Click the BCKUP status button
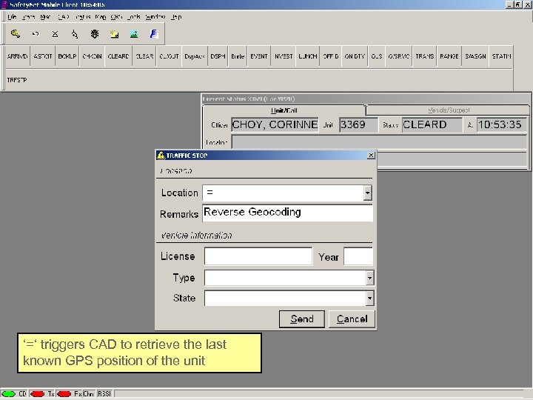 point(67,56)
